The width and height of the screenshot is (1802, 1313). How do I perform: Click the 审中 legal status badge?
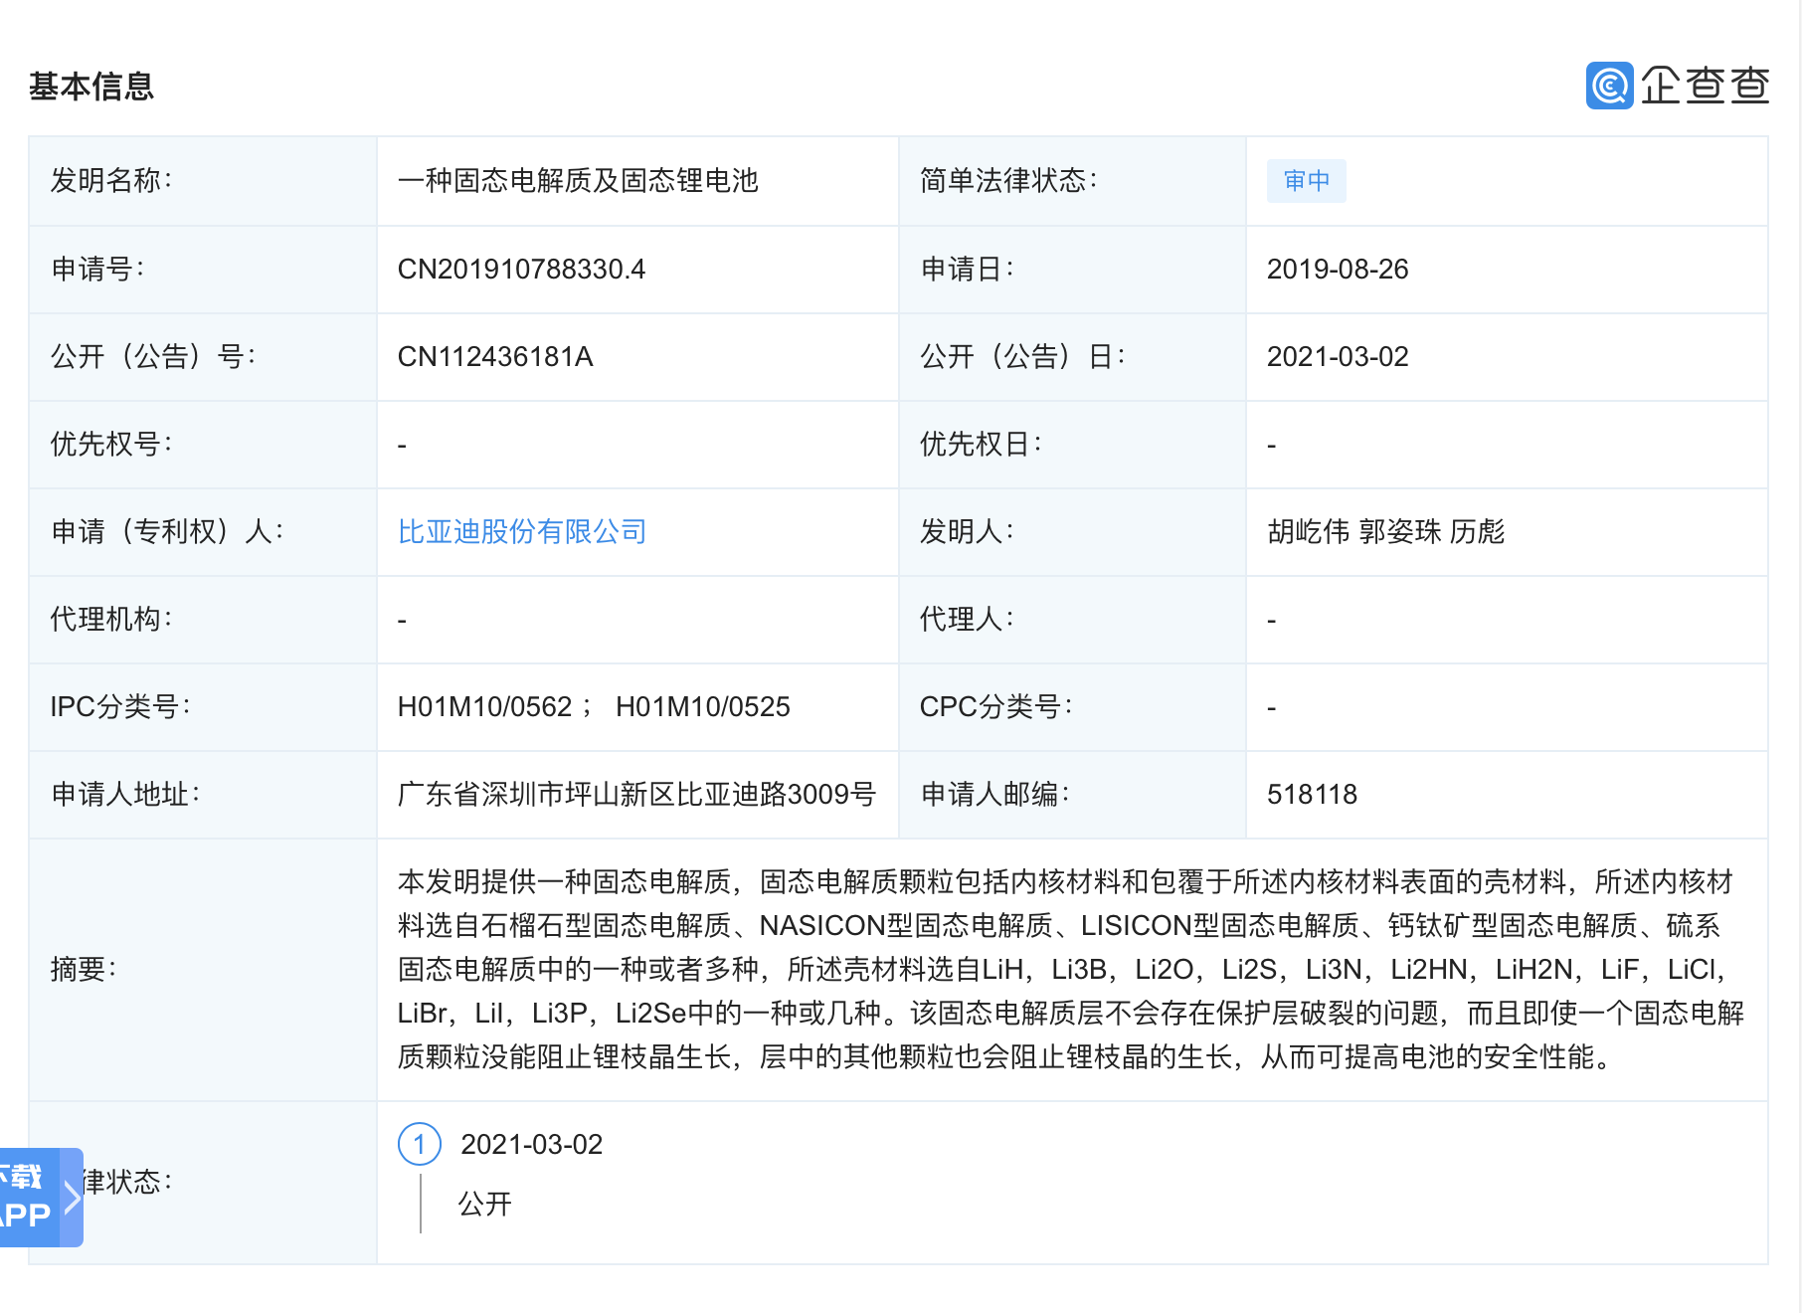tap(1306, 181)
